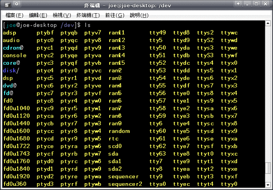Click the round sticky button in title bar
The image size is (273, 190).
coord(17,4)
